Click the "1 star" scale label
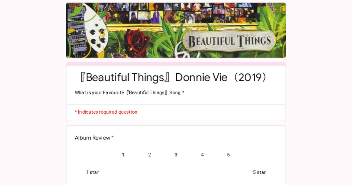This screenshot has height=185, width=352. tap(92, 172)
